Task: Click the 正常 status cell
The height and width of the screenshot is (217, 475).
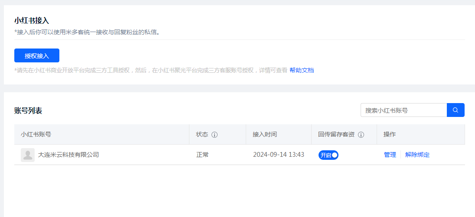Action: tap(202, 155)
